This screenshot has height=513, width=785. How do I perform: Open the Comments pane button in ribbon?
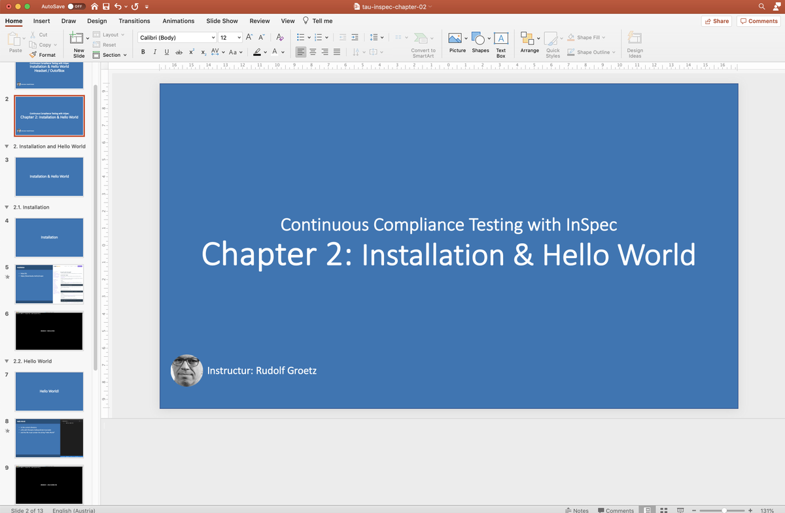tap(759, 21)
